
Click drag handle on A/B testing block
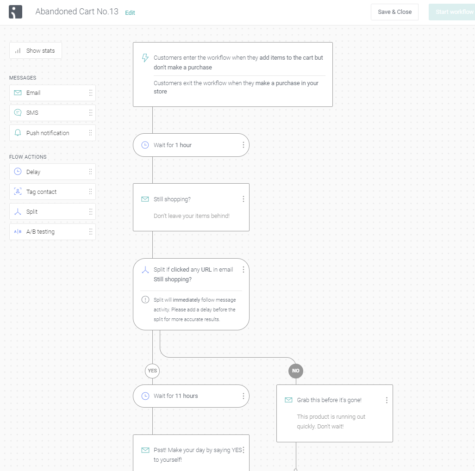91,232
